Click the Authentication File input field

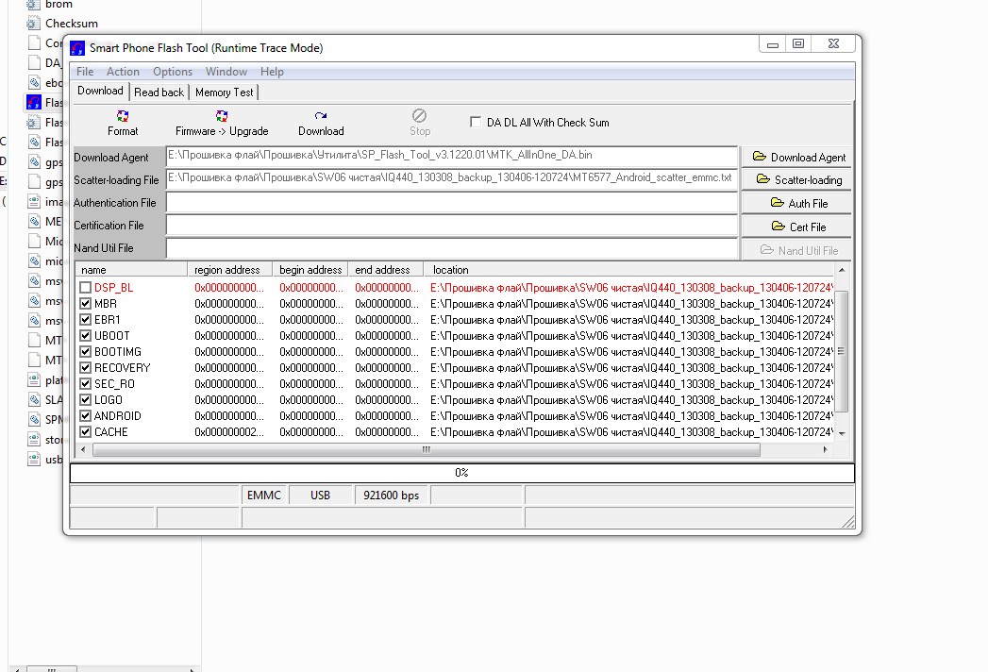click(x=451, y=202)
